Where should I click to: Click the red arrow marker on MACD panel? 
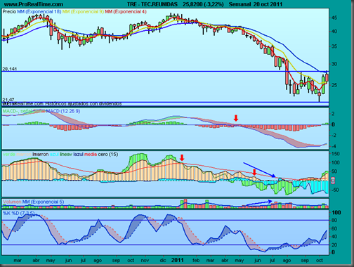[x=236, y=118]
